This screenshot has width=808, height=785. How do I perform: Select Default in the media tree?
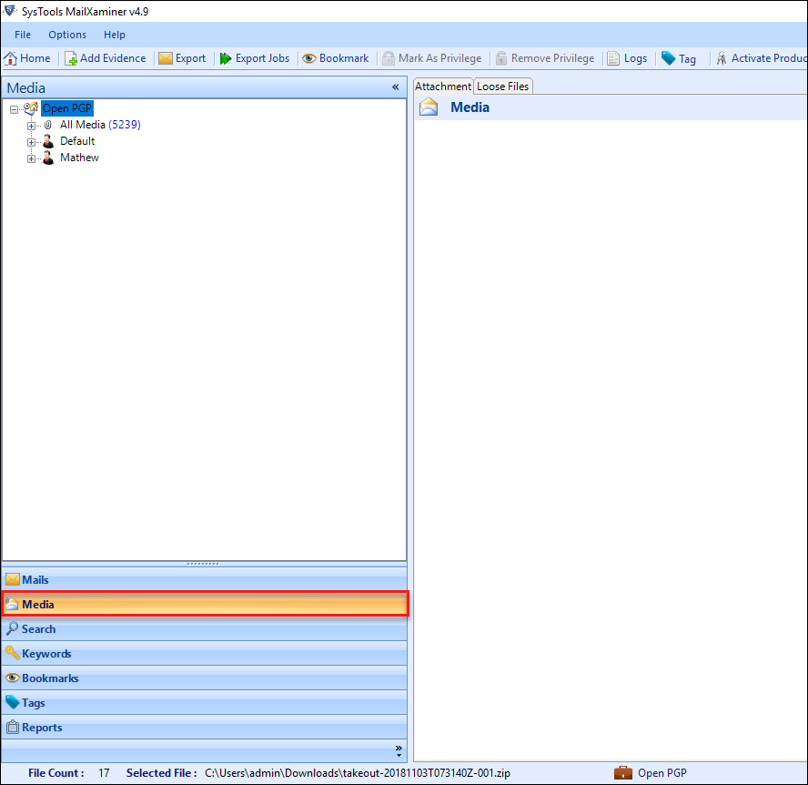pos(77,141)
